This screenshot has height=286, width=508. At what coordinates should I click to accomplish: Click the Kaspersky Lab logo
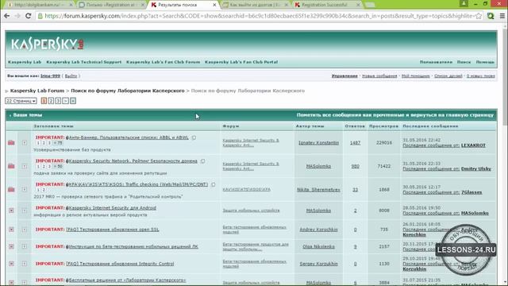pyautogui.click(x=48, y=44)
